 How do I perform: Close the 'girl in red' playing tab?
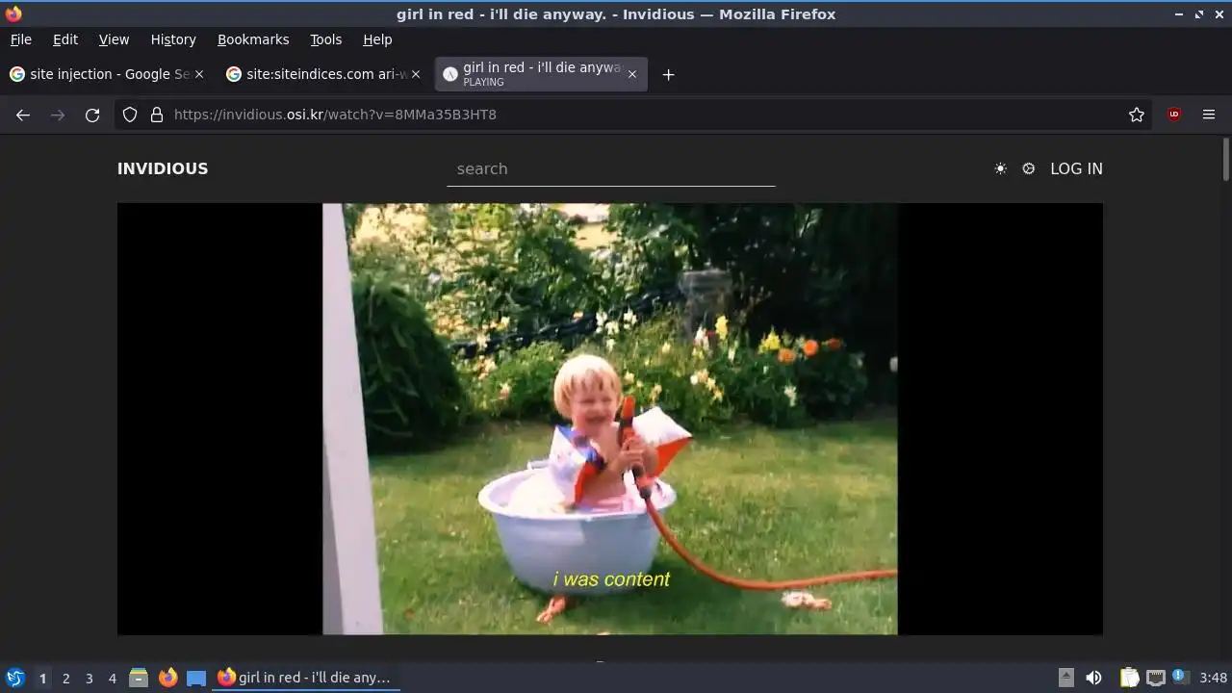632,74
